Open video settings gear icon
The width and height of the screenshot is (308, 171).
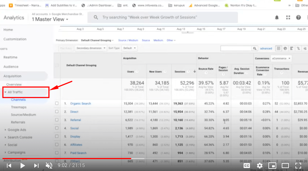point(260,165)
